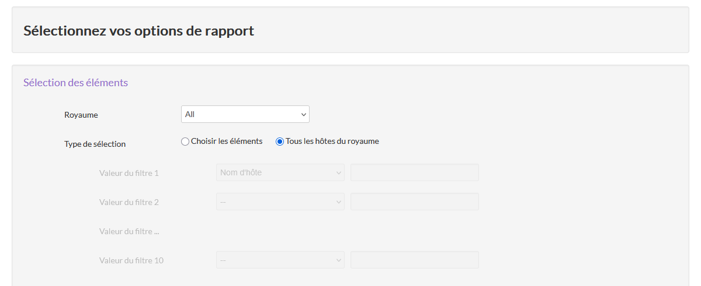Viewport: 701px width, 286px height.
Task: Click the chevron arrow on the 'Nom d'hôte' select
Action: [338, 172]
